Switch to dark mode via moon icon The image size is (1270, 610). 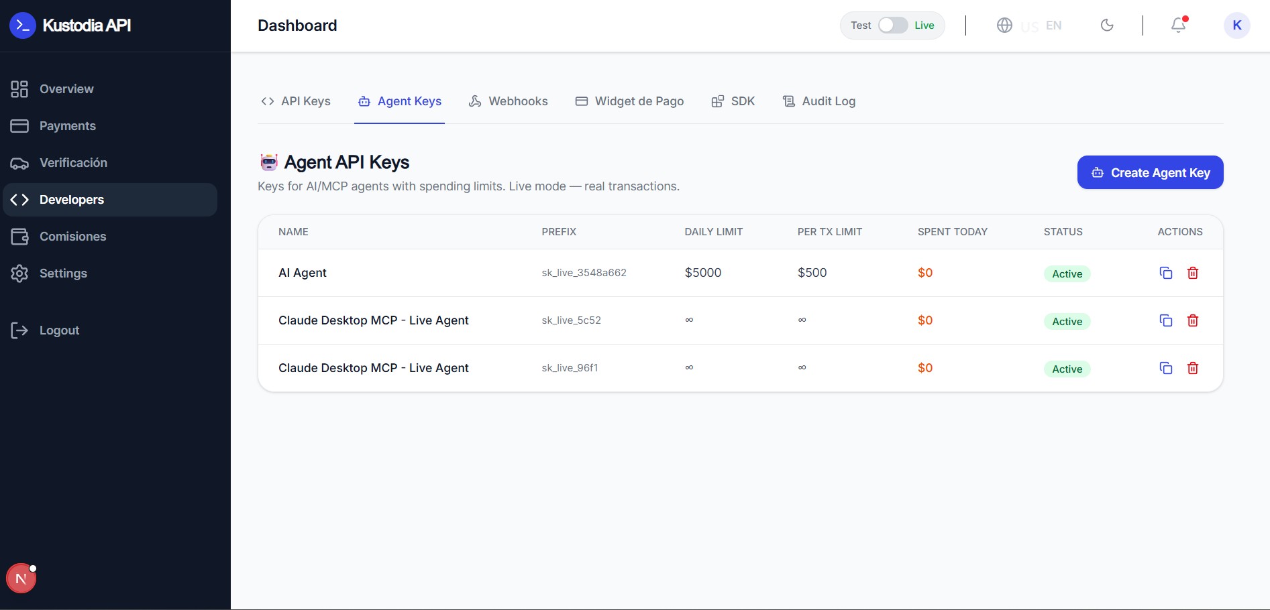[1107, 25]
